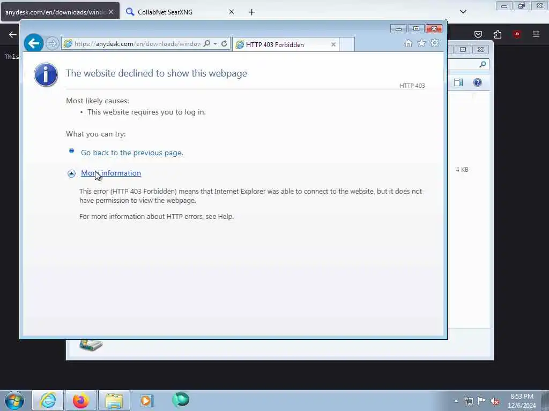549x411 pixels.
Task: Close the anydesk.com Firefox tab
Action: tap(111, 12)
